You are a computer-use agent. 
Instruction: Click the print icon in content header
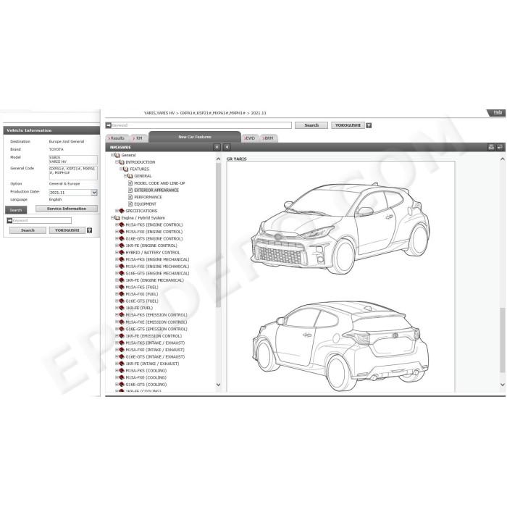click(491, 147)
